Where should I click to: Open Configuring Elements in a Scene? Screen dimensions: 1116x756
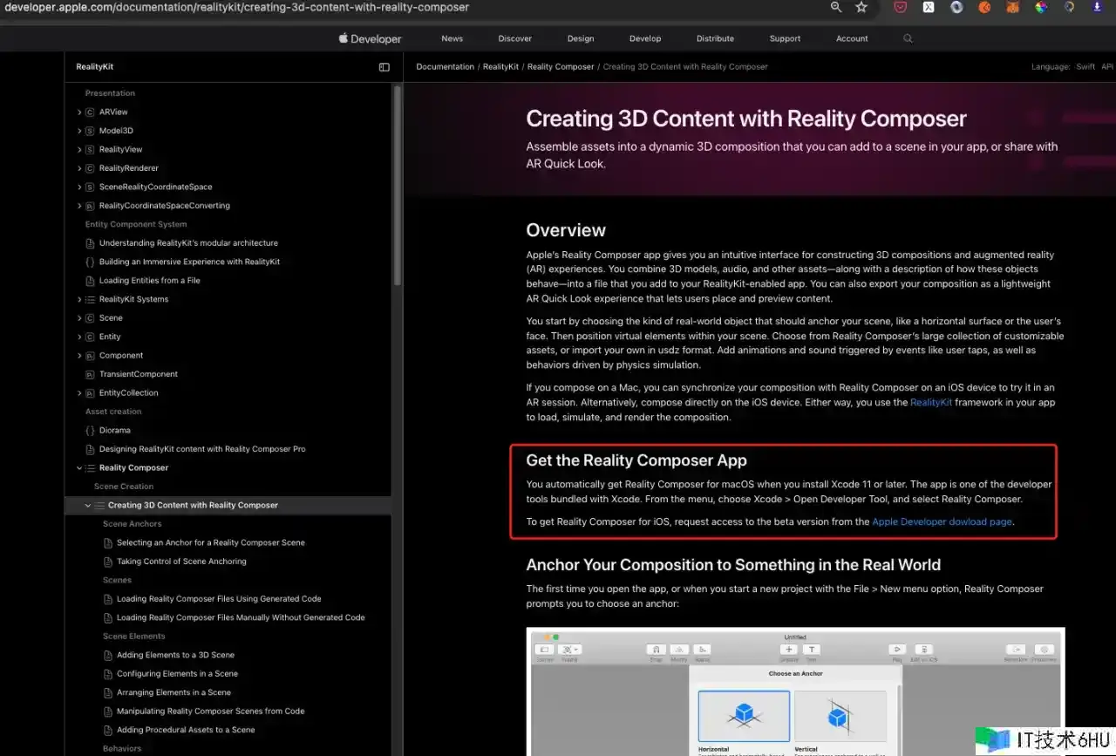(x=177, y=674)
